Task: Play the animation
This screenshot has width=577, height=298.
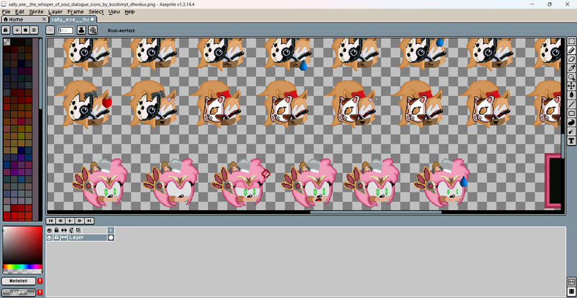Action: point(70,220)
